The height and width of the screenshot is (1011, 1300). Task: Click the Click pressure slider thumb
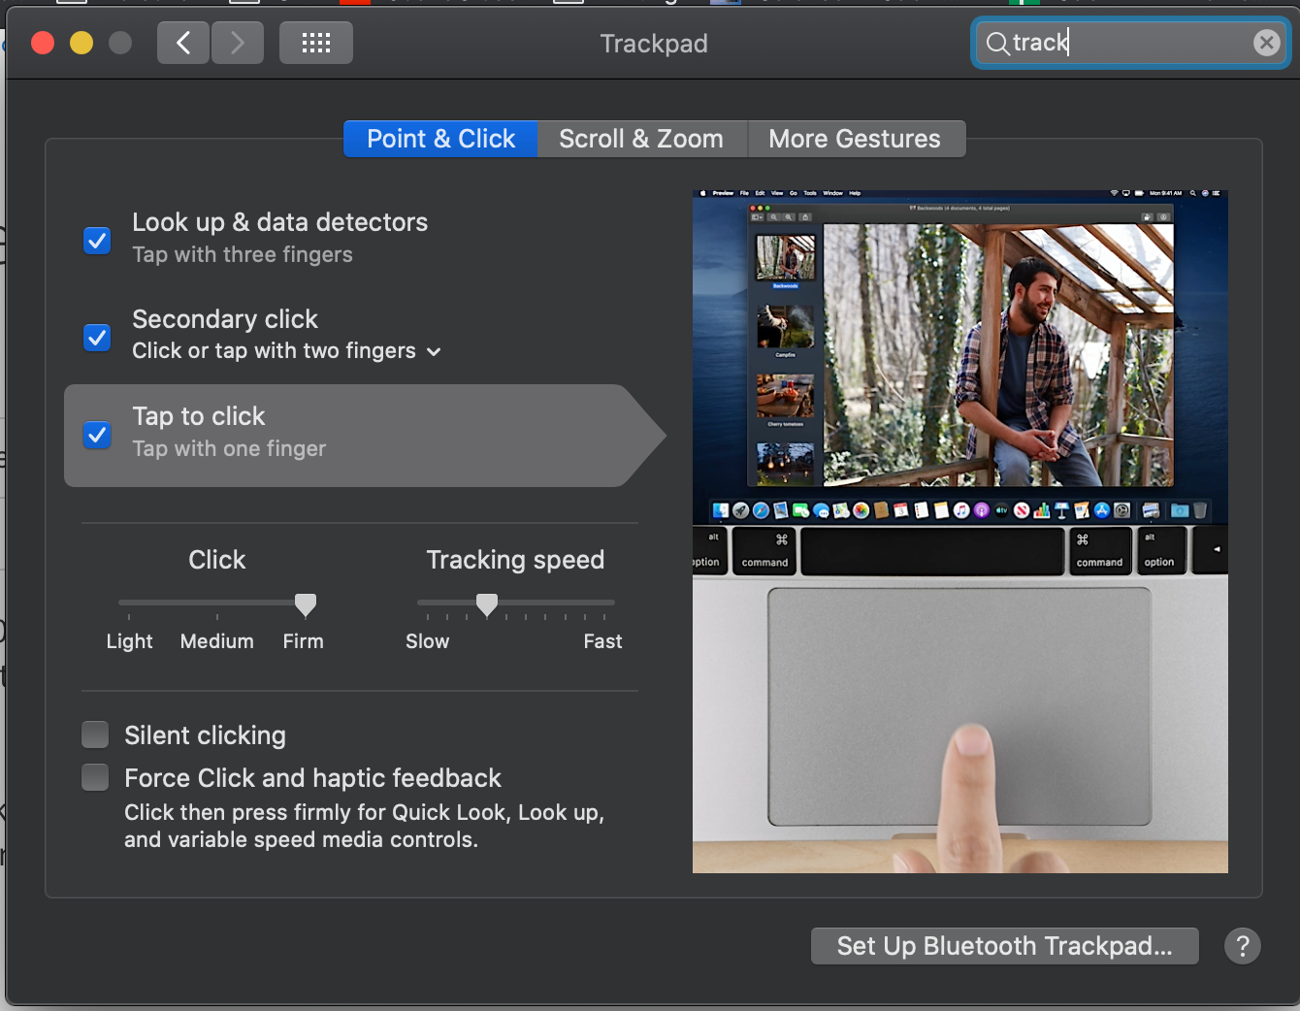coord(306,604)
